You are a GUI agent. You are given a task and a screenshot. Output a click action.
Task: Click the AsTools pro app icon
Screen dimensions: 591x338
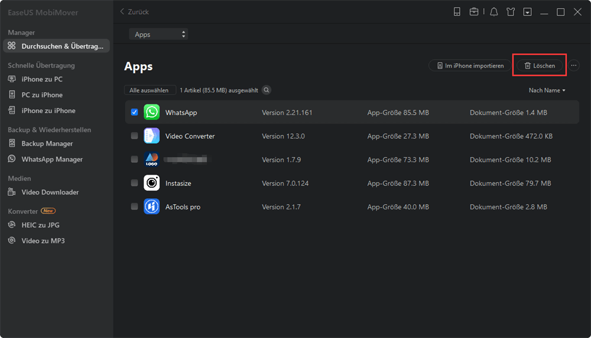point(151,206)
